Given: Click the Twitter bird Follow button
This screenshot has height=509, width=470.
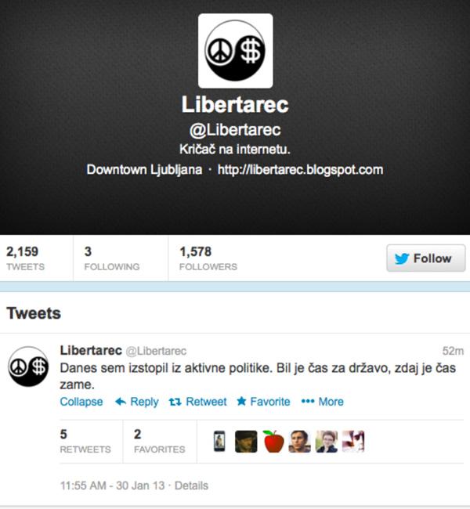Looking at the screenshot, I should tap(426, 258).
